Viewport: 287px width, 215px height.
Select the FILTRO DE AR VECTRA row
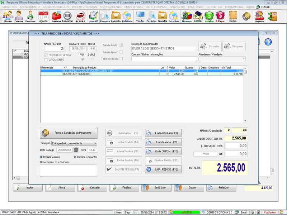pyautogui.click(x=142, y=71)
